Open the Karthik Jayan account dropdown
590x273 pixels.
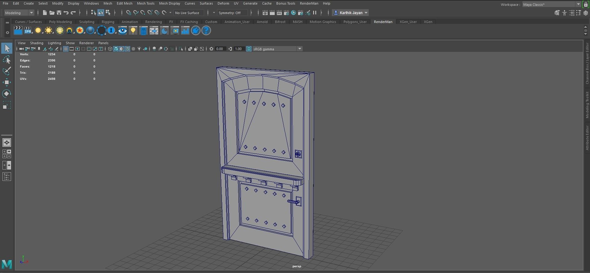pos(351,13)
